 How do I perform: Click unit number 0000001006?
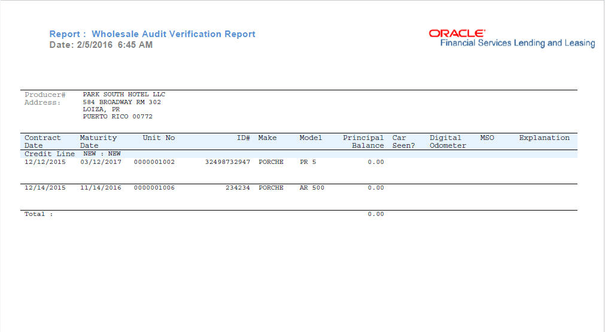pos(154,188)
